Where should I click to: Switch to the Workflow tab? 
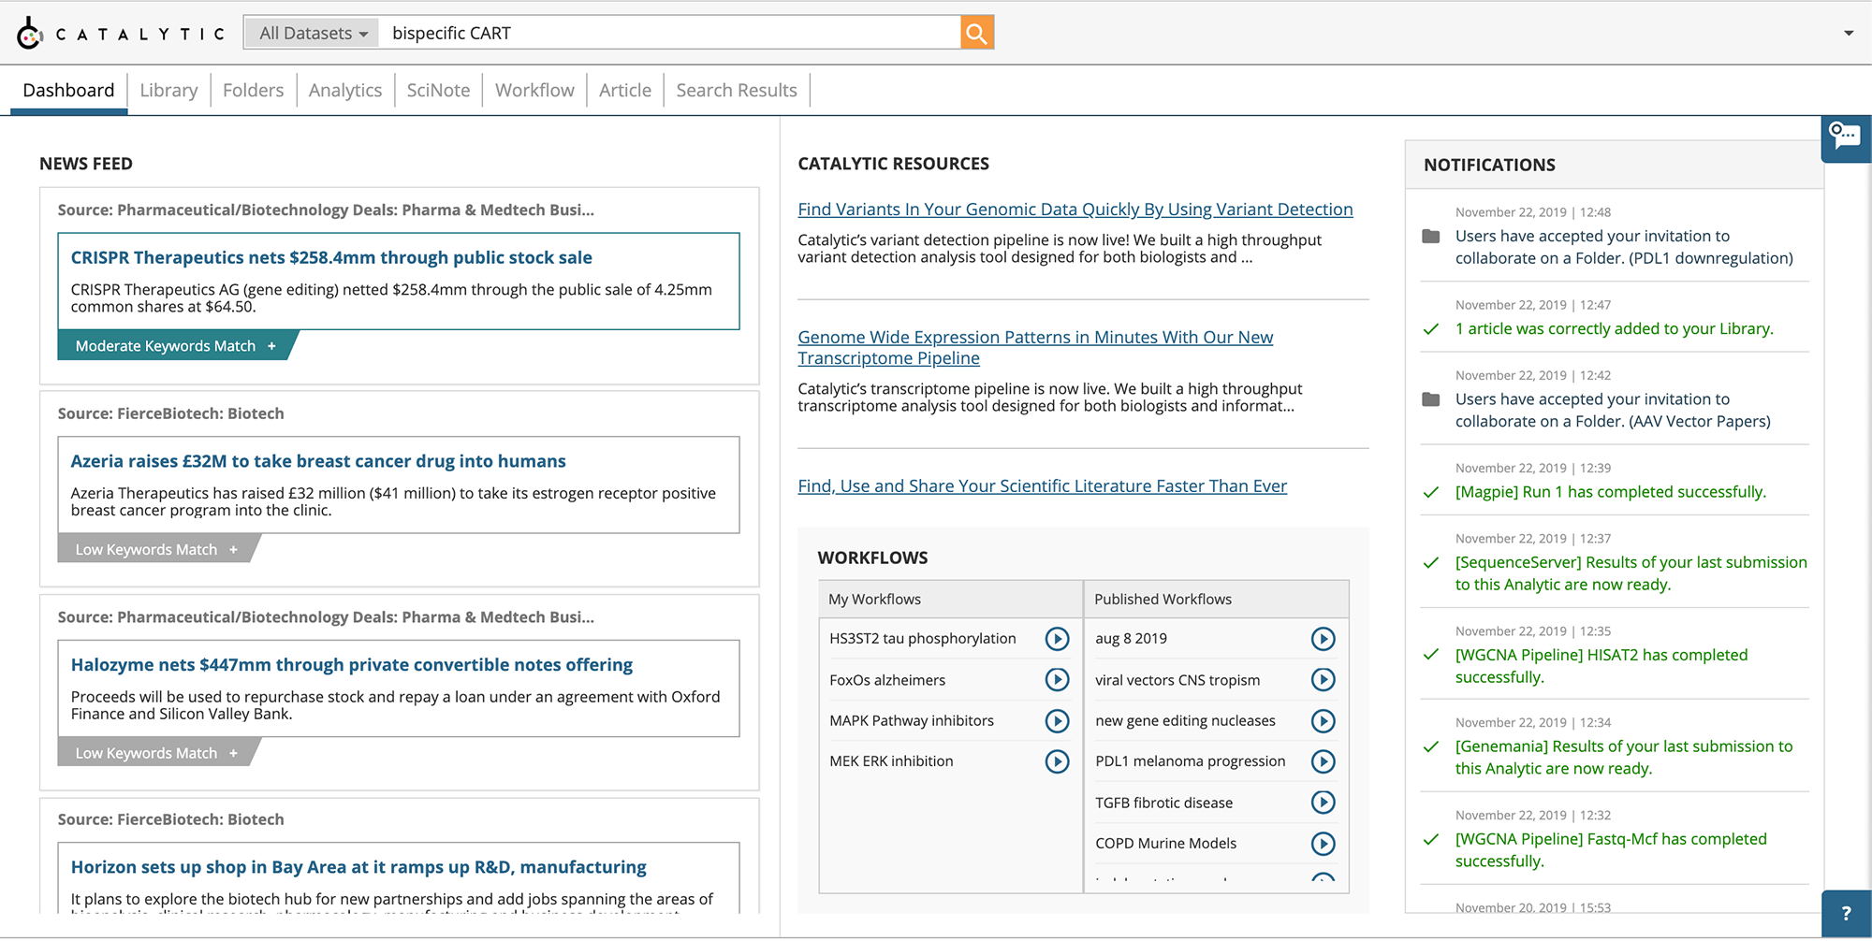[x=534, y=91]
